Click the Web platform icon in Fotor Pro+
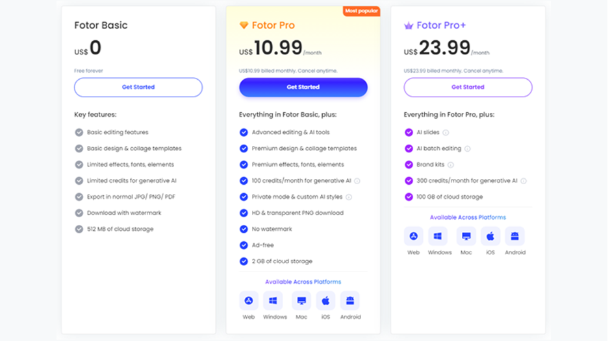Viewport: 608px width, 341px height. click(413, 236)
